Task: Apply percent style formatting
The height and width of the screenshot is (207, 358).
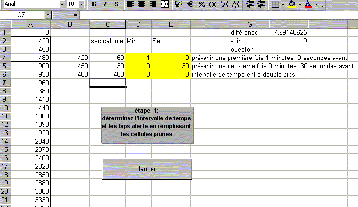Action: pyautogui.click(x=202, y=4)
